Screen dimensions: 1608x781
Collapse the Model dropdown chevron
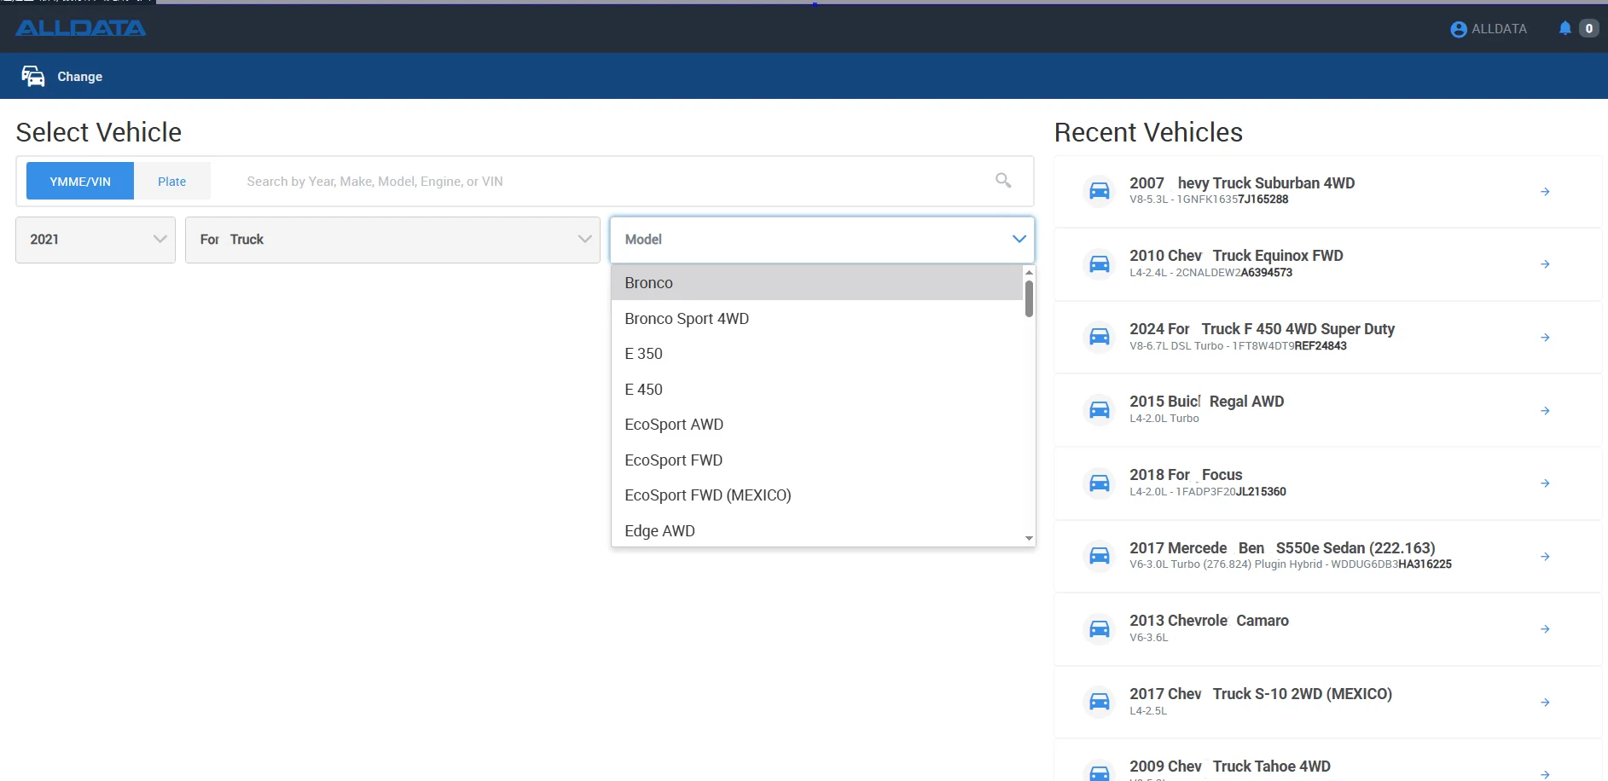(1019, 240)
